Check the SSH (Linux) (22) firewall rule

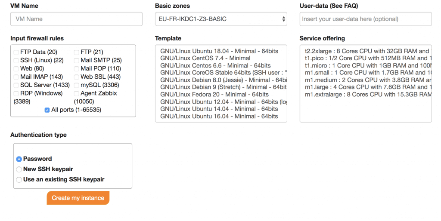(16, 61)
